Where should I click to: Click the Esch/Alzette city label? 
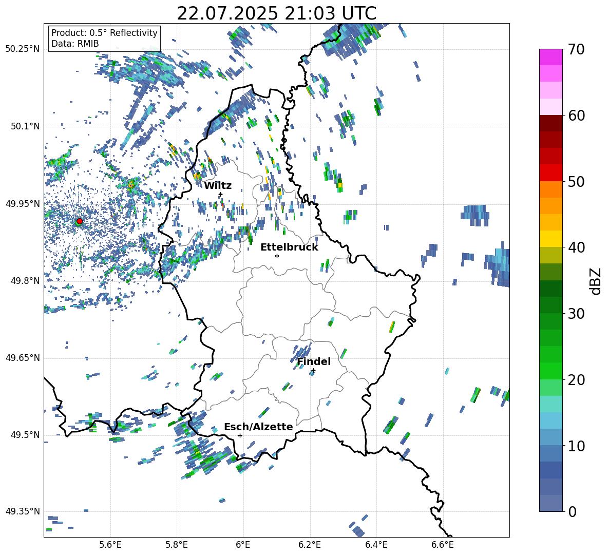258,427
